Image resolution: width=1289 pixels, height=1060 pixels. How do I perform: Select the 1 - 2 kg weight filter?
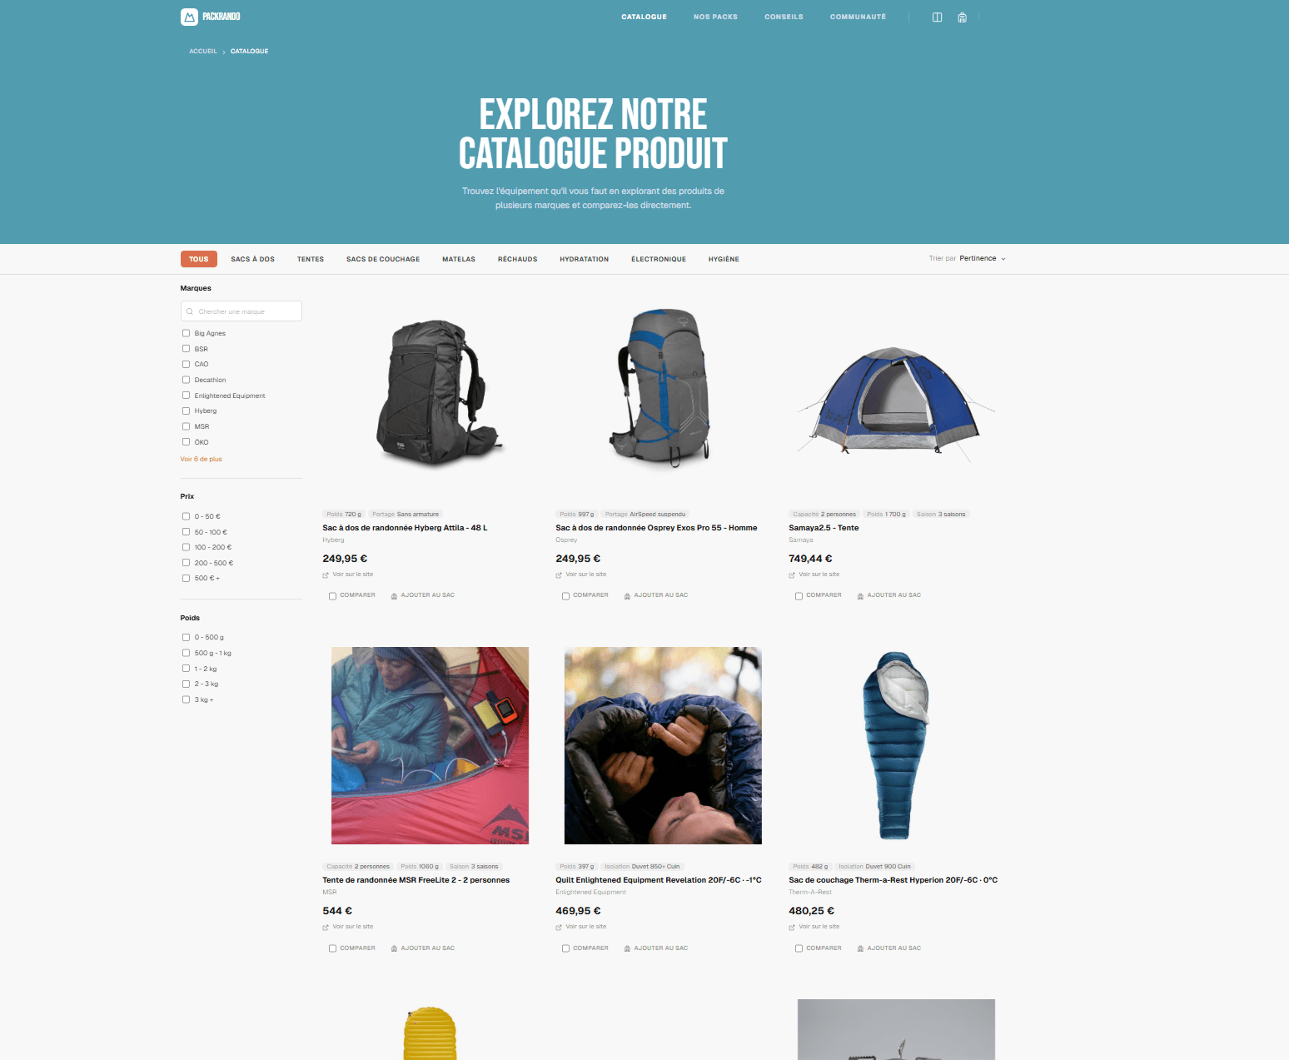[186, 668]
